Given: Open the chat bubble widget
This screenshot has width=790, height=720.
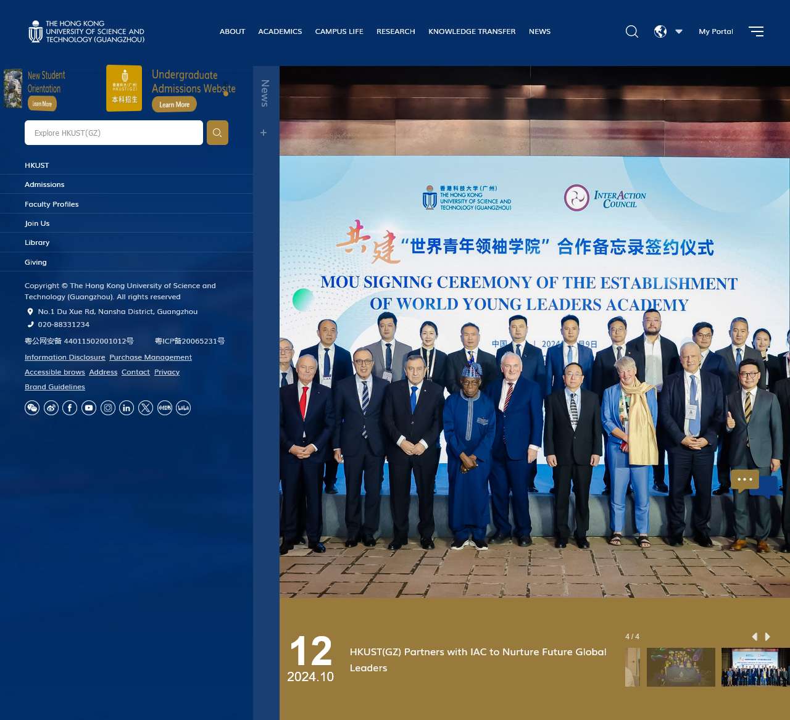Looking at the screenshot, I should [754, 483].
